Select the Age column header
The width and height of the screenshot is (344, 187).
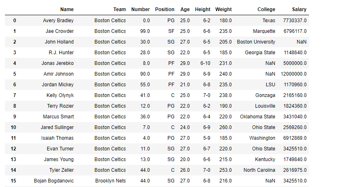point(185,9)
